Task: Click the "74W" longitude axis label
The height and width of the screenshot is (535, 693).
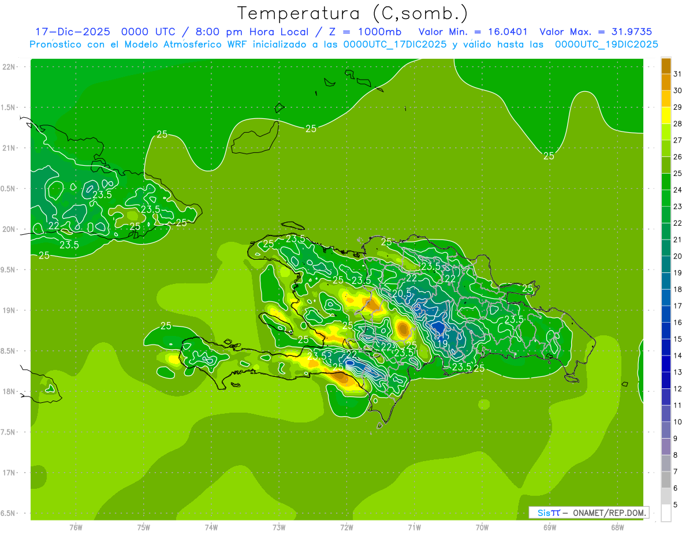Action: coord(211,527)
